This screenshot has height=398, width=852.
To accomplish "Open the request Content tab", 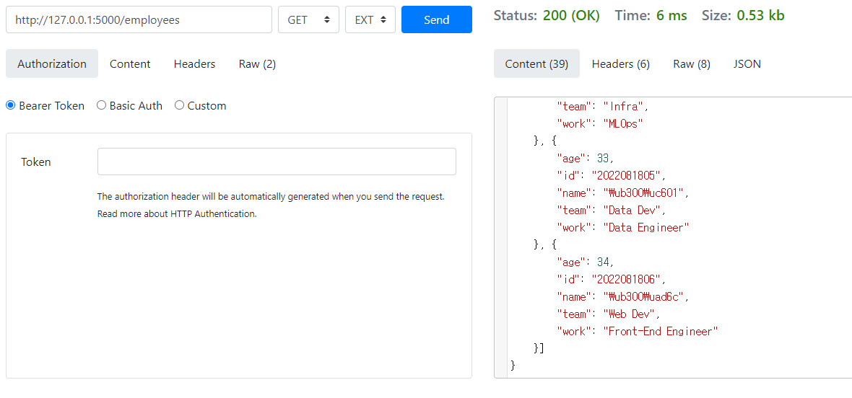I will [x=130, y=63].
